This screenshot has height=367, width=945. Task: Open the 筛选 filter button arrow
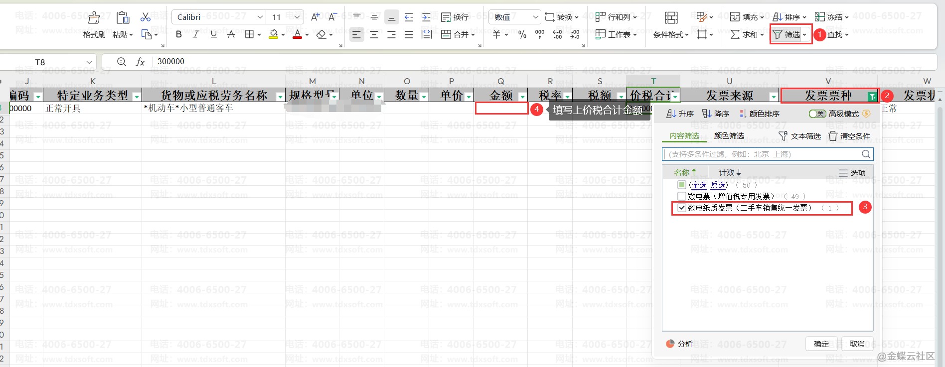point(804,34)
